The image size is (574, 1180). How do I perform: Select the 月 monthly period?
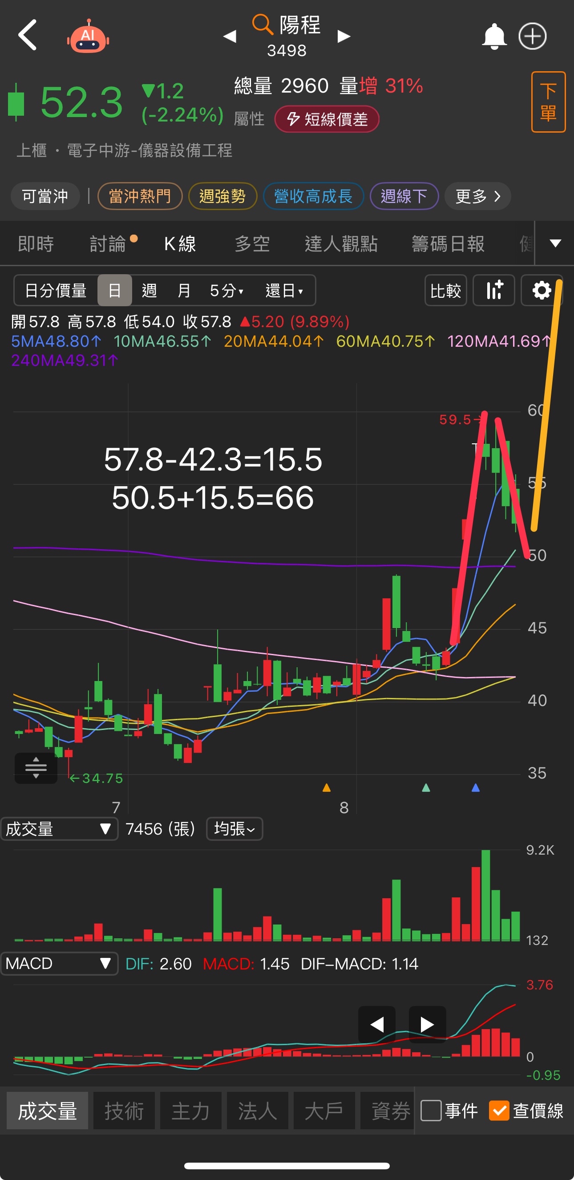184,290
